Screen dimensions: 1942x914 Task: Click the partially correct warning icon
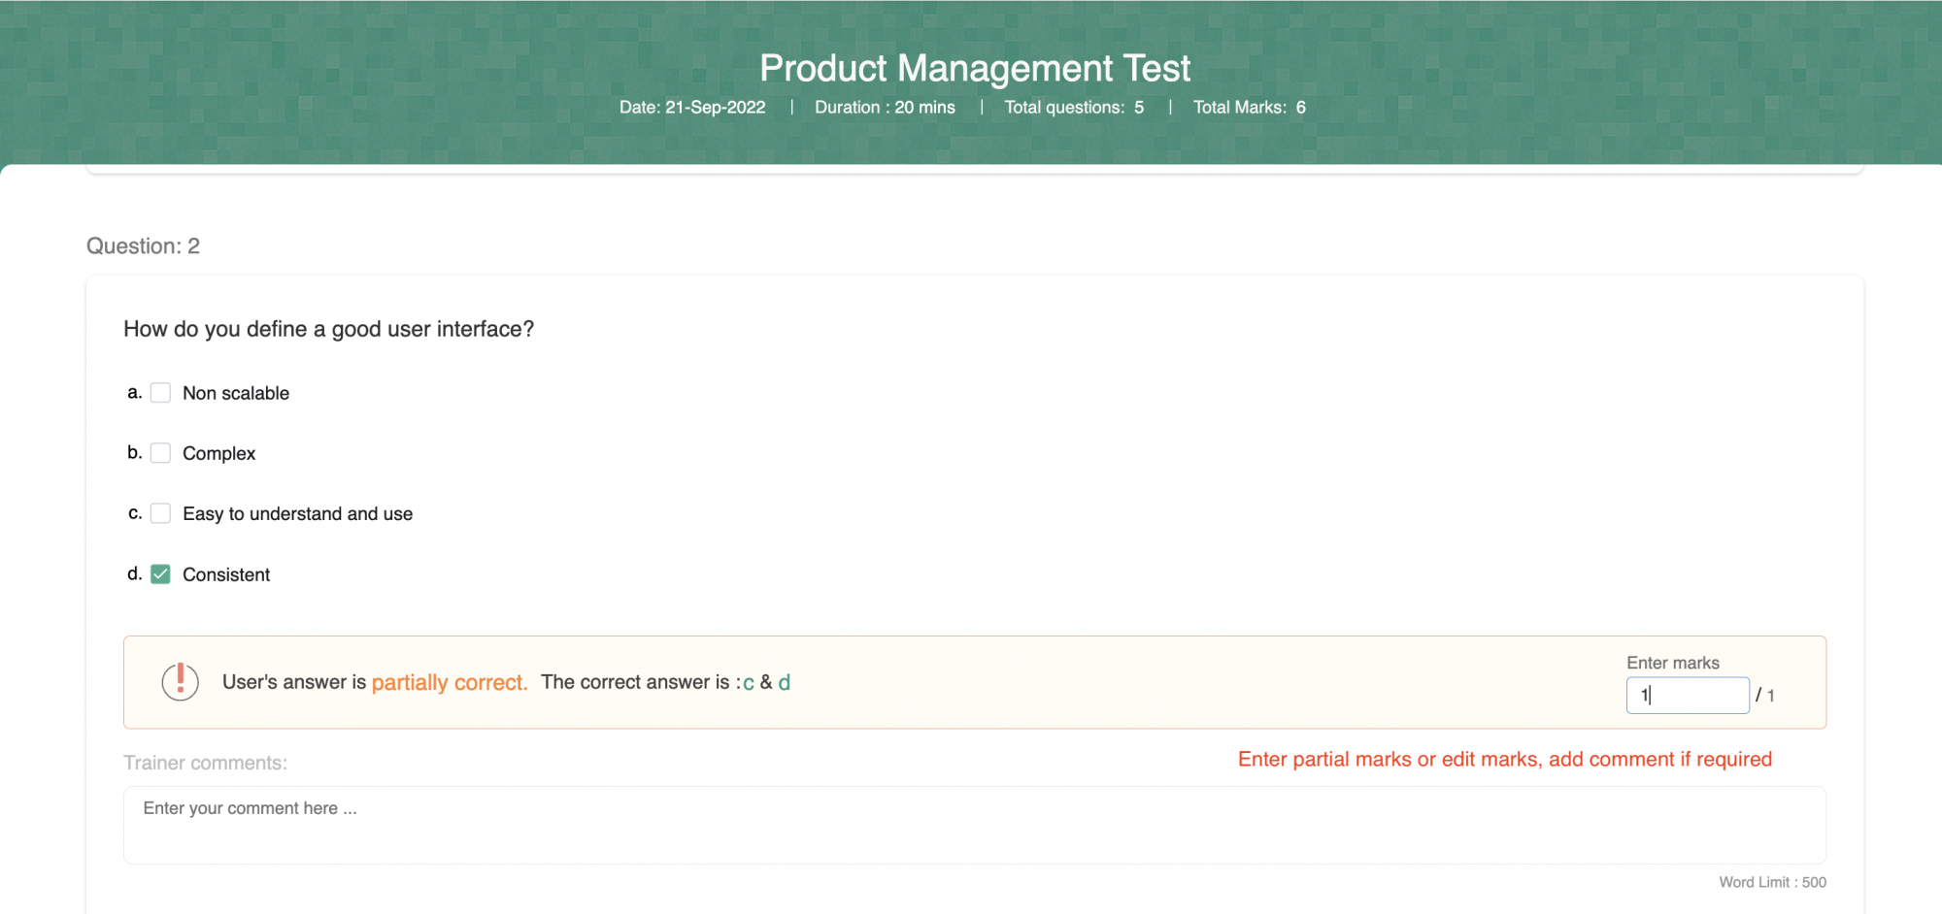point(180,681)
